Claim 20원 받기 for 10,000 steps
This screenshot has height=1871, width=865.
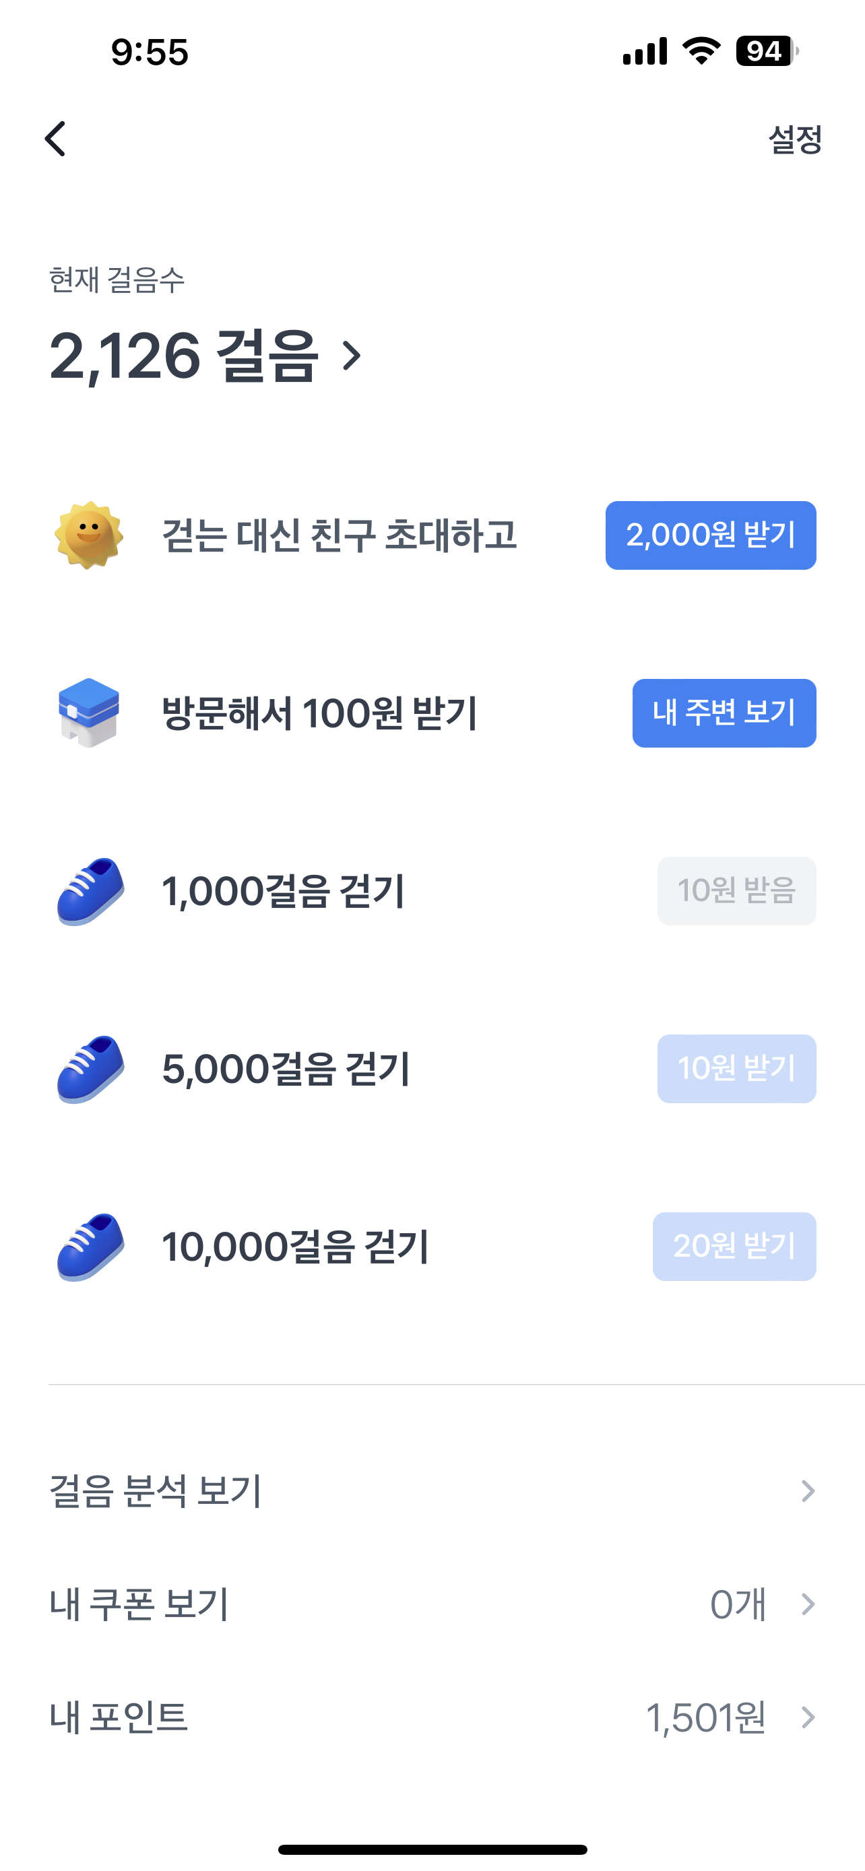734,1247
